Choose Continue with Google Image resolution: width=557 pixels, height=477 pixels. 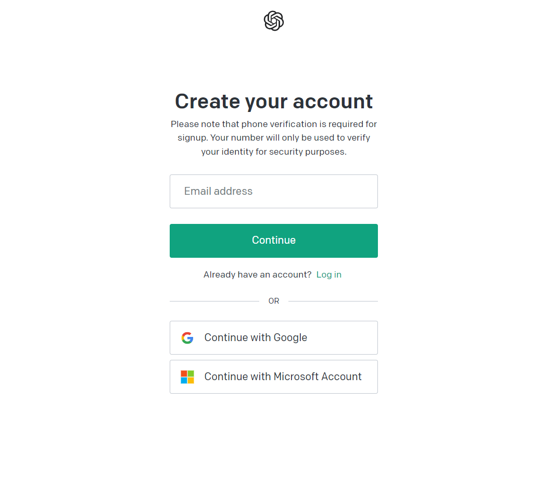pyautogui.click(x=274, y=338)
